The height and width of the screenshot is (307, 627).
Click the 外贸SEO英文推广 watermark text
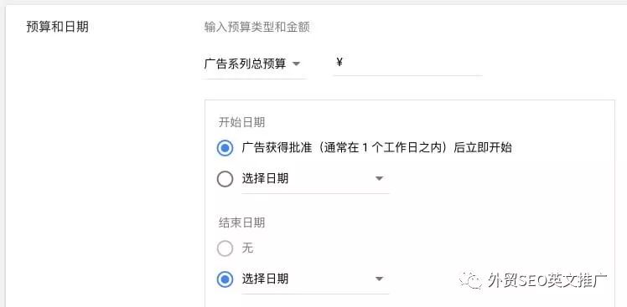[547, 280]
